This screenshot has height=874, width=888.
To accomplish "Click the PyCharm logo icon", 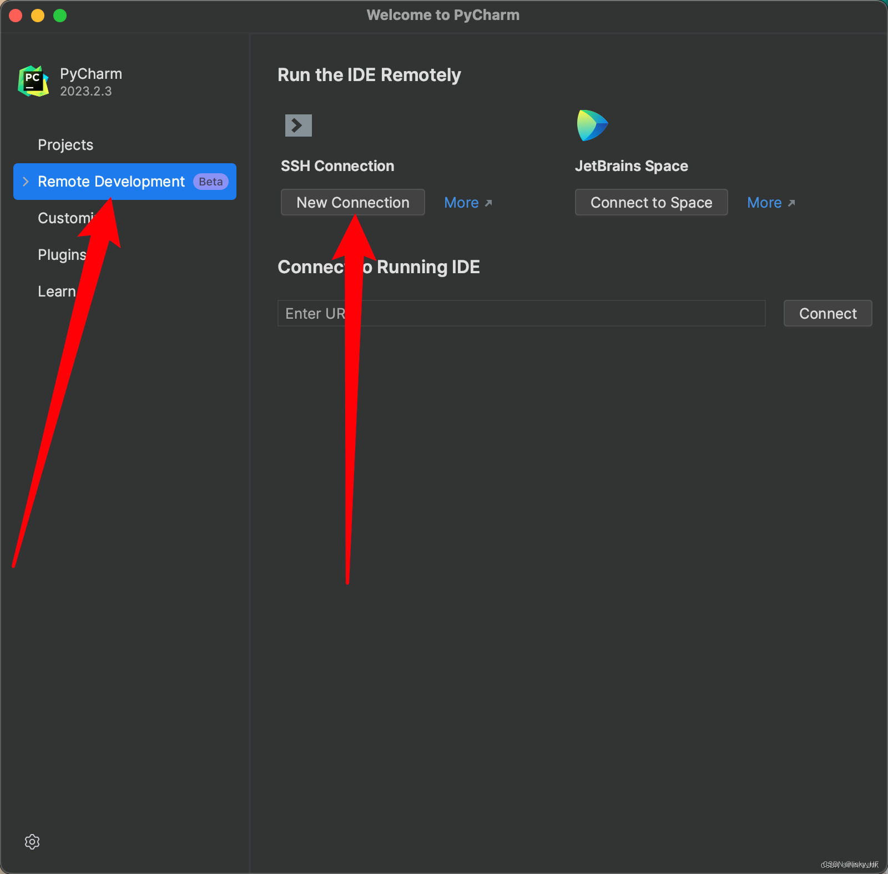I will (x=32, y=81).
